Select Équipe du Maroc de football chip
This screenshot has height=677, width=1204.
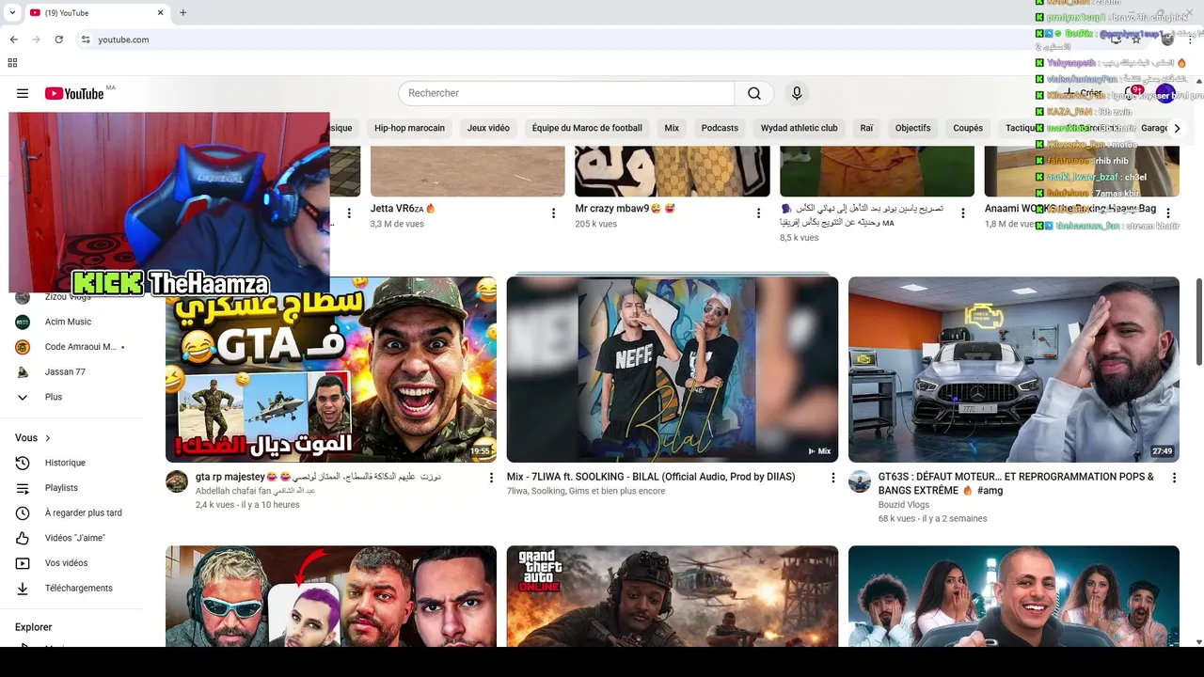pos(587,128)
